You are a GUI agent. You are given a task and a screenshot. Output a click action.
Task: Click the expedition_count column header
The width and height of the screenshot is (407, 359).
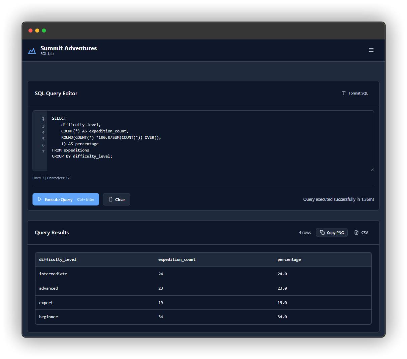tap(177, 259)
